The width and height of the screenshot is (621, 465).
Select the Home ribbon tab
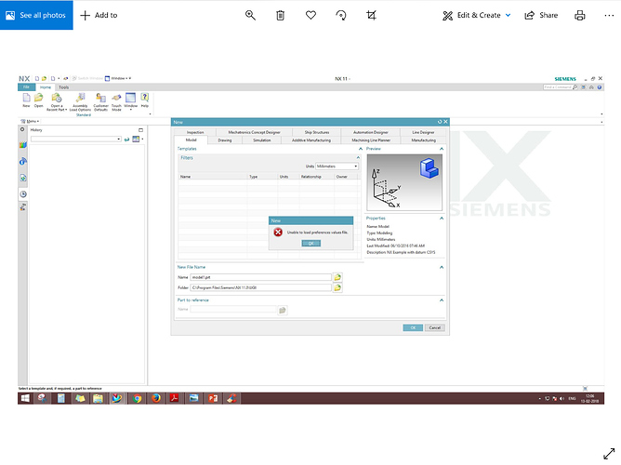point(46,87)
